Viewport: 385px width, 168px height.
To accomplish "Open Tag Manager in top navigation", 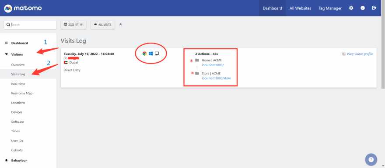I will (330, 8).
